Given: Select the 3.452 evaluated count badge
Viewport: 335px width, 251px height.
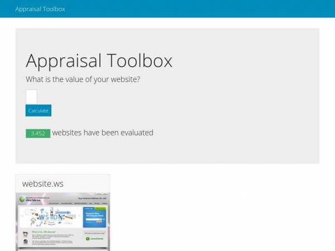Looking at the screenshot, I should click(x=38, y=133).
